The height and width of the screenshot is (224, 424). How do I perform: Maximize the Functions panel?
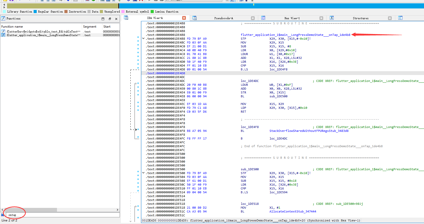(x=103, y=19)
